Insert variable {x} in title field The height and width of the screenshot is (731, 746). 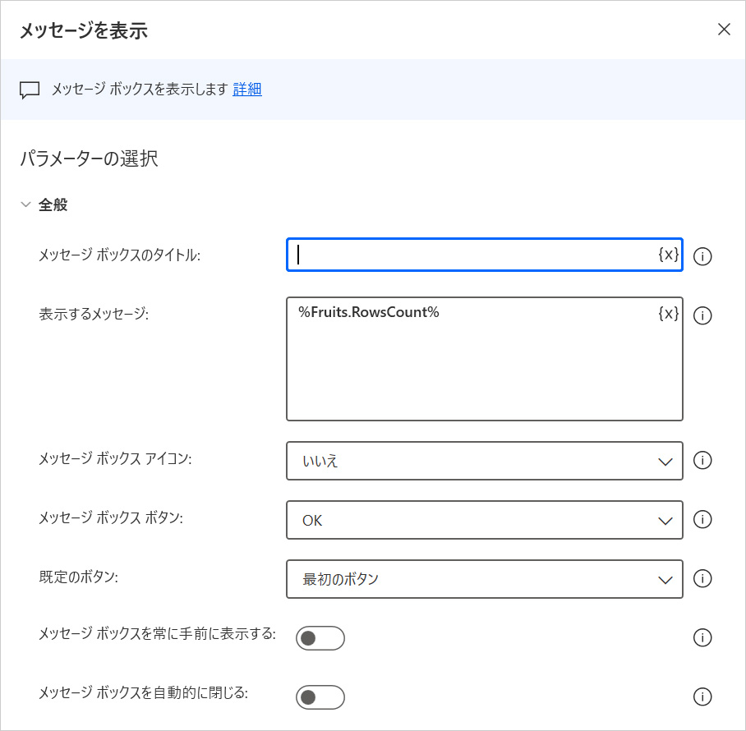(668, 255)
